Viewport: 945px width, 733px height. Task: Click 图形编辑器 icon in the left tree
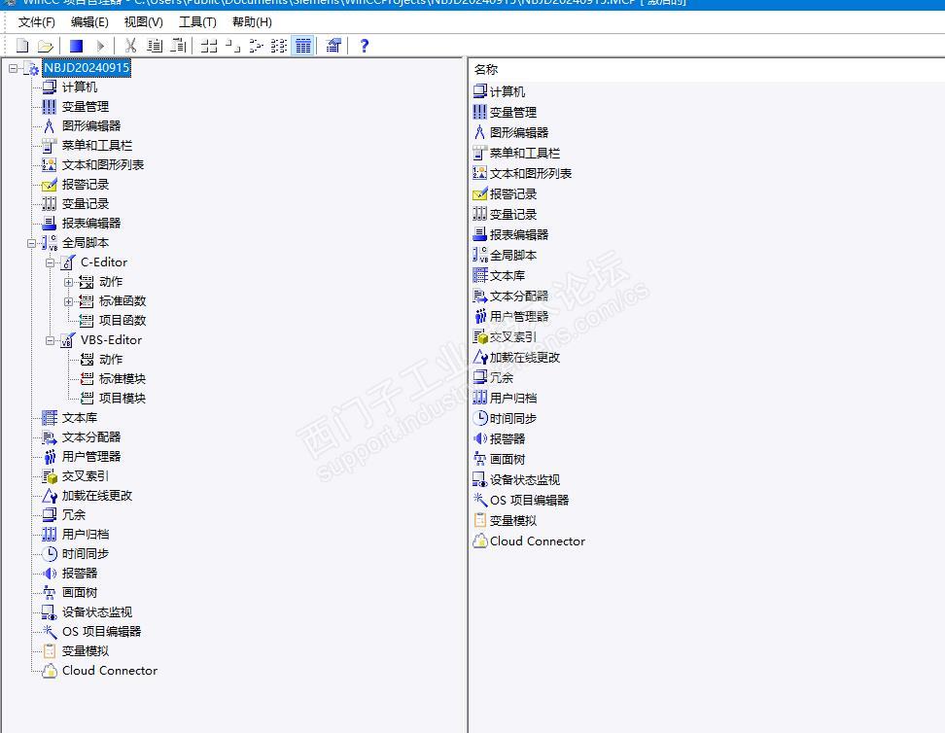(x=50, y=126)
